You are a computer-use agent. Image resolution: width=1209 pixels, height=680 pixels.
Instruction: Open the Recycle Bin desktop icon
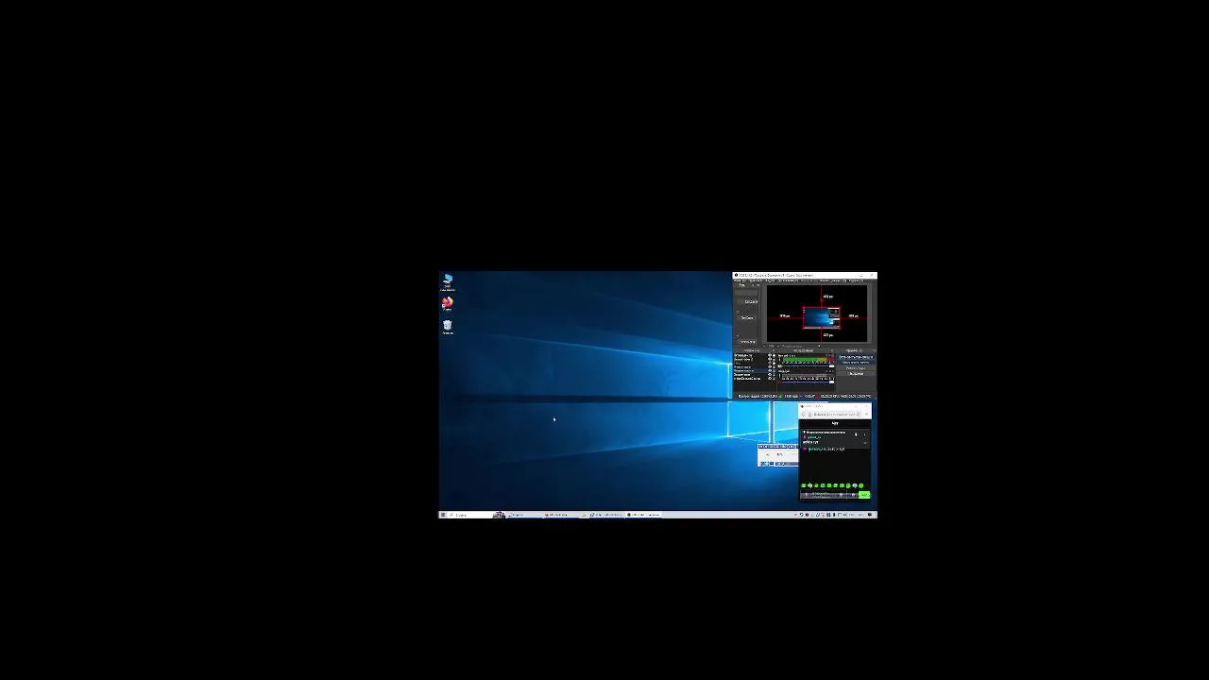pyautogui.click(x=447, y=327)
